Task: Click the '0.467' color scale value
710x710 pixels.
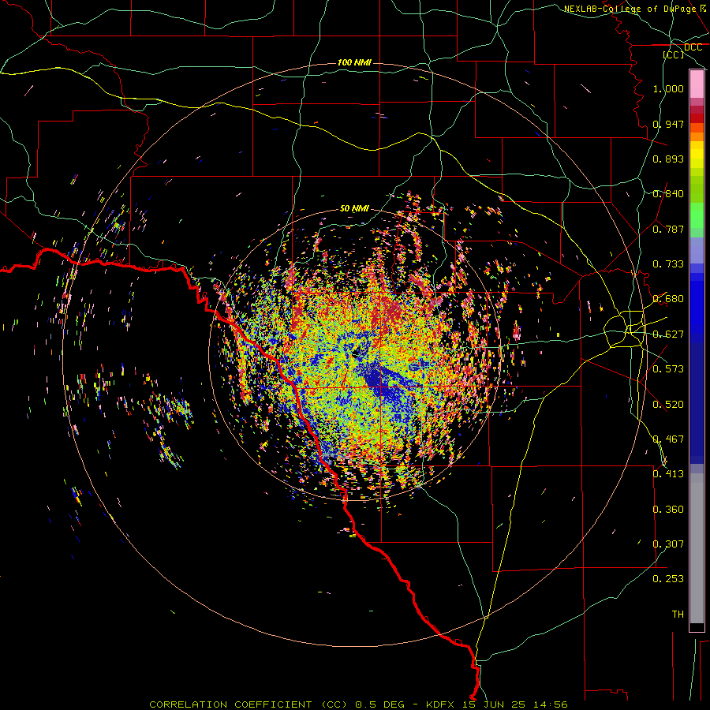Action: (668, 439)
